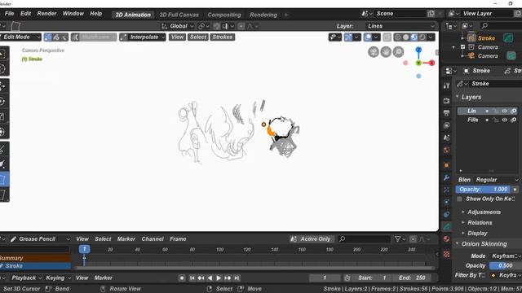Switch to solid viewport shading

tap(406, 37)
